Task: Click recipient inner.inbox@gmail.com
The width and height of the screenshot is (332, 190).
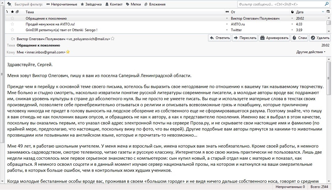Action: point(45,52)
